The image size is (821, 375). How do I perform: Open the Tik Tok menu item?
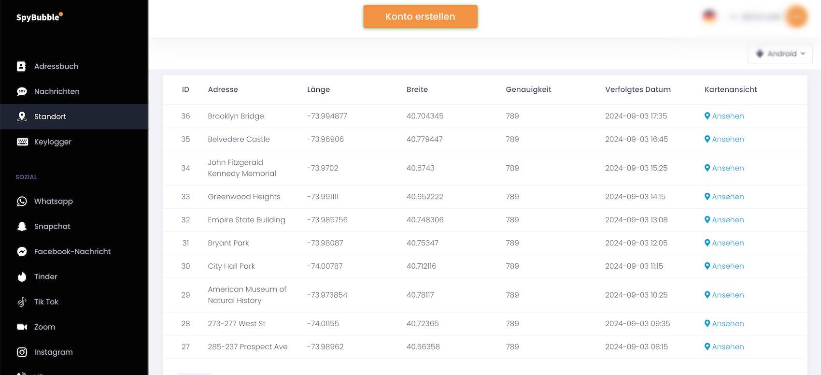[74, 302]
